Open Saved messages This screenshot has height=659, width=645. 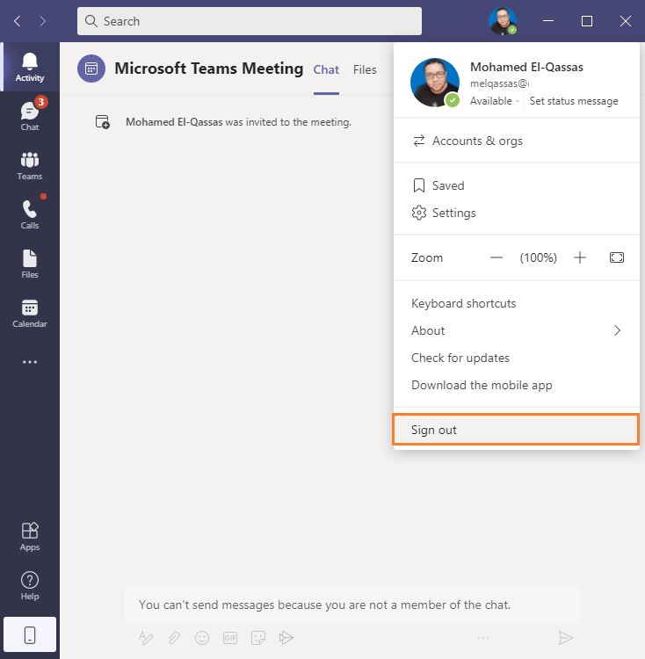click(x=517, y=185)
